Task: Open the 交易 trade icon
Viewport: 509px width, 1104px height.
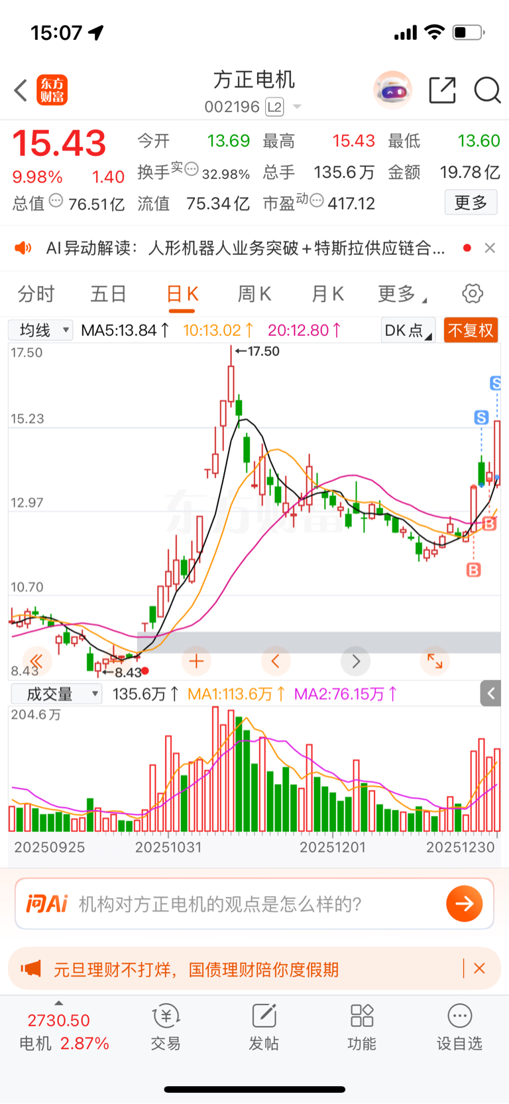Action: [x=166, y=1028]
